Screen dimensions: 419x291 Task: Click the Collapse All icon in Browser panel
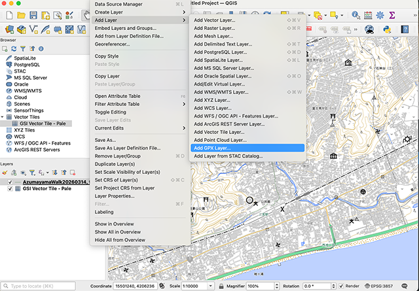point(32,49)
